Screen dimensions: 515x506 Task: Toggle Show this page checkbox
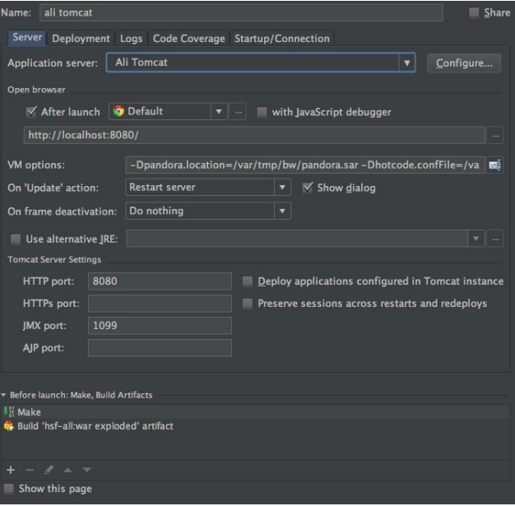[9, 489]
